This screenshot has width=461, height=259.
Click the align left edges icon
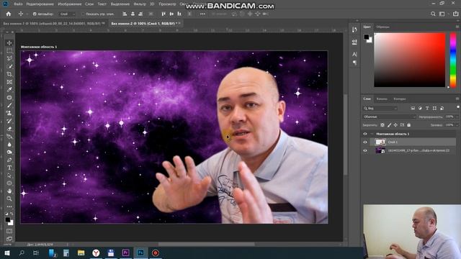tap(125, 14)
